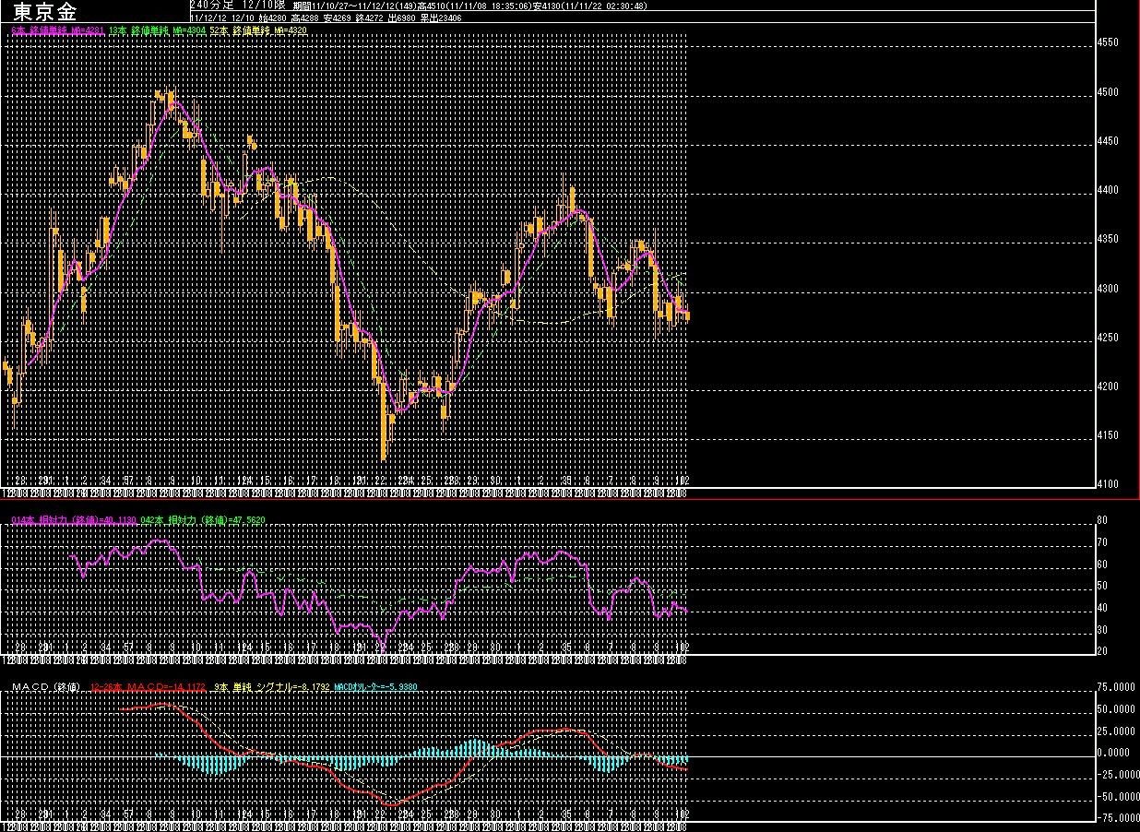Click the 4550 price axis label

click(1108, 42)
